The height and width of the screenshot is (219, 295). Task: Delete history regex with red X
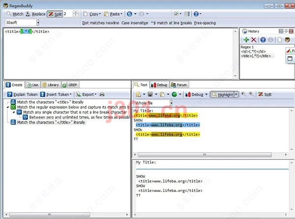pyautogui.click(x=254, y=40)
